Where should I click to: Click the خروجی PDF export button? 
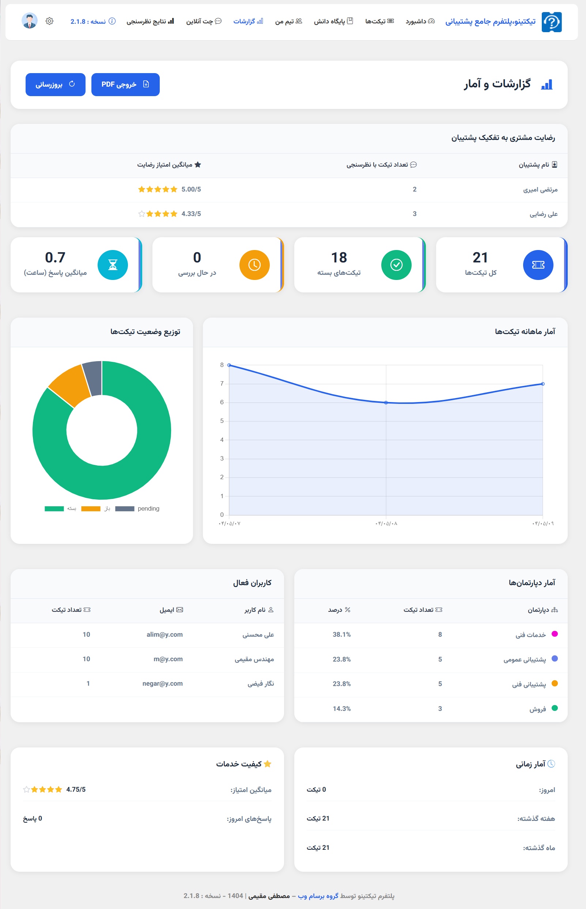click(x=125, y=84)
